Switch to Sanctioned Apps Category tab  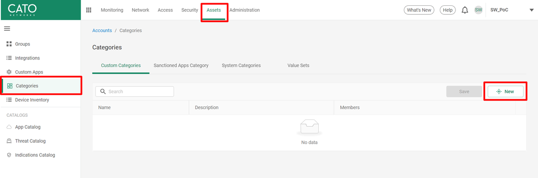pos(181,65)
